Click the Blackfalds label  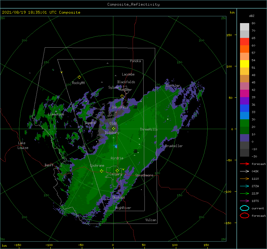[x=126, y=82]
